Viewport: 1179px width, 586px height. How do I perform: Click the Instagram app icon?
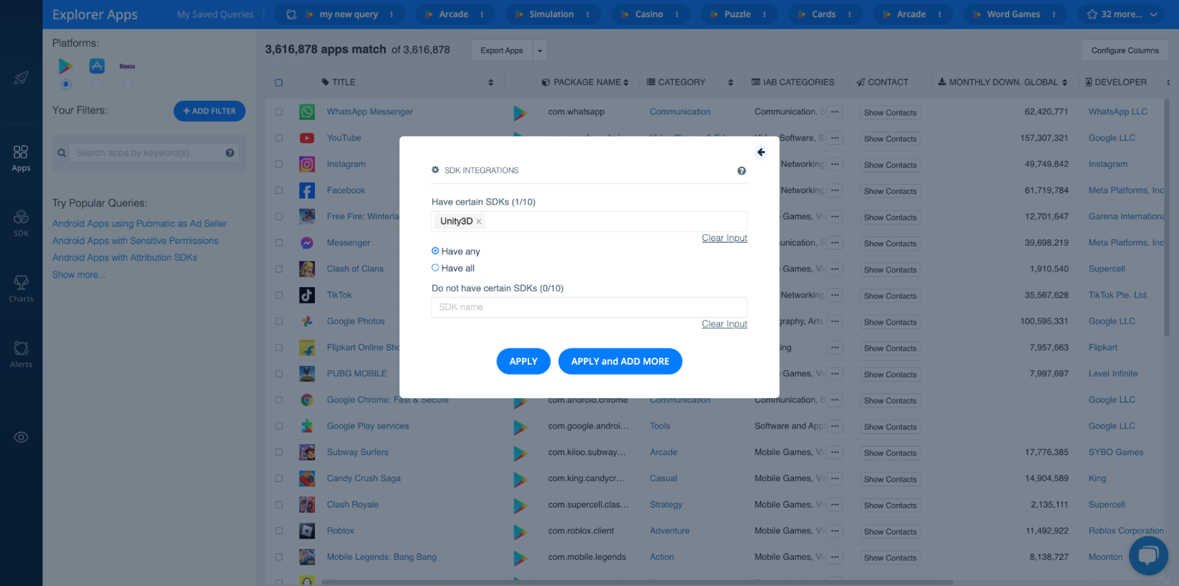[307, 164]
